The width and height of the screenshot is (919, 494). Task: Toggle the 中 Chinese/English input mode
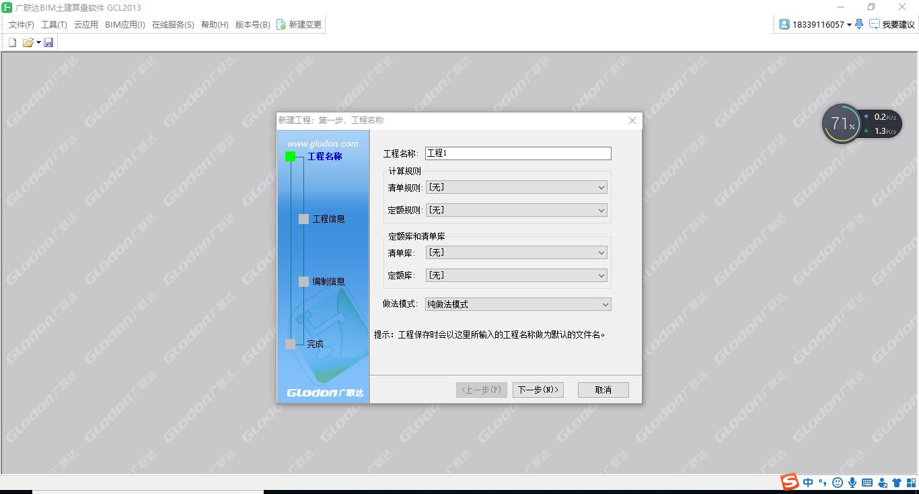(x=808, y=483)
